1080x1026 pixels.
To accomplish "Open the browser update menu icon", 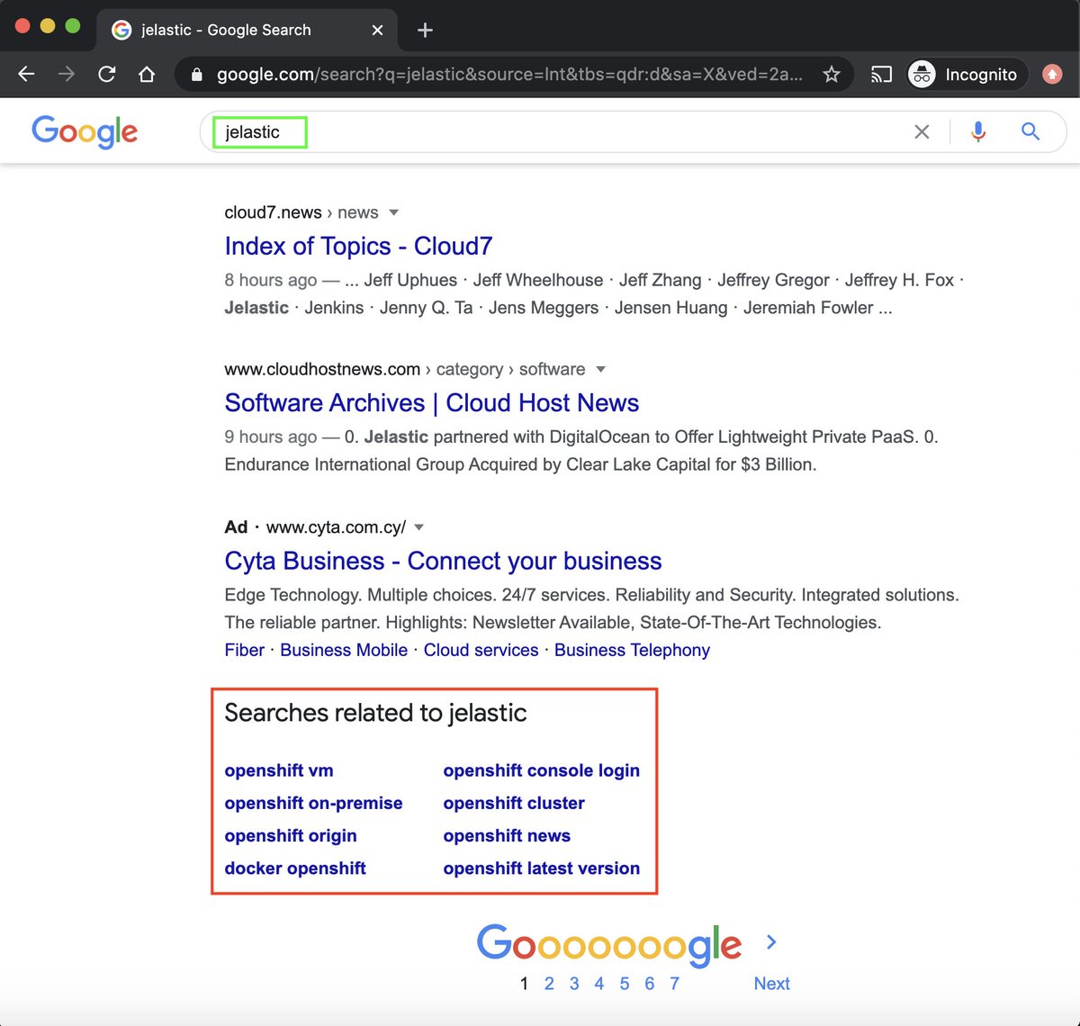I will (x=1052, y=75).
